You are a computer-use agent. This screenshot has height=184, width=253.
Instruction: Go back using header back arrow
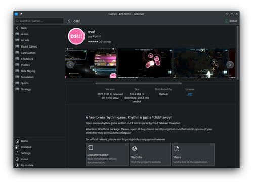coord(69,21)
